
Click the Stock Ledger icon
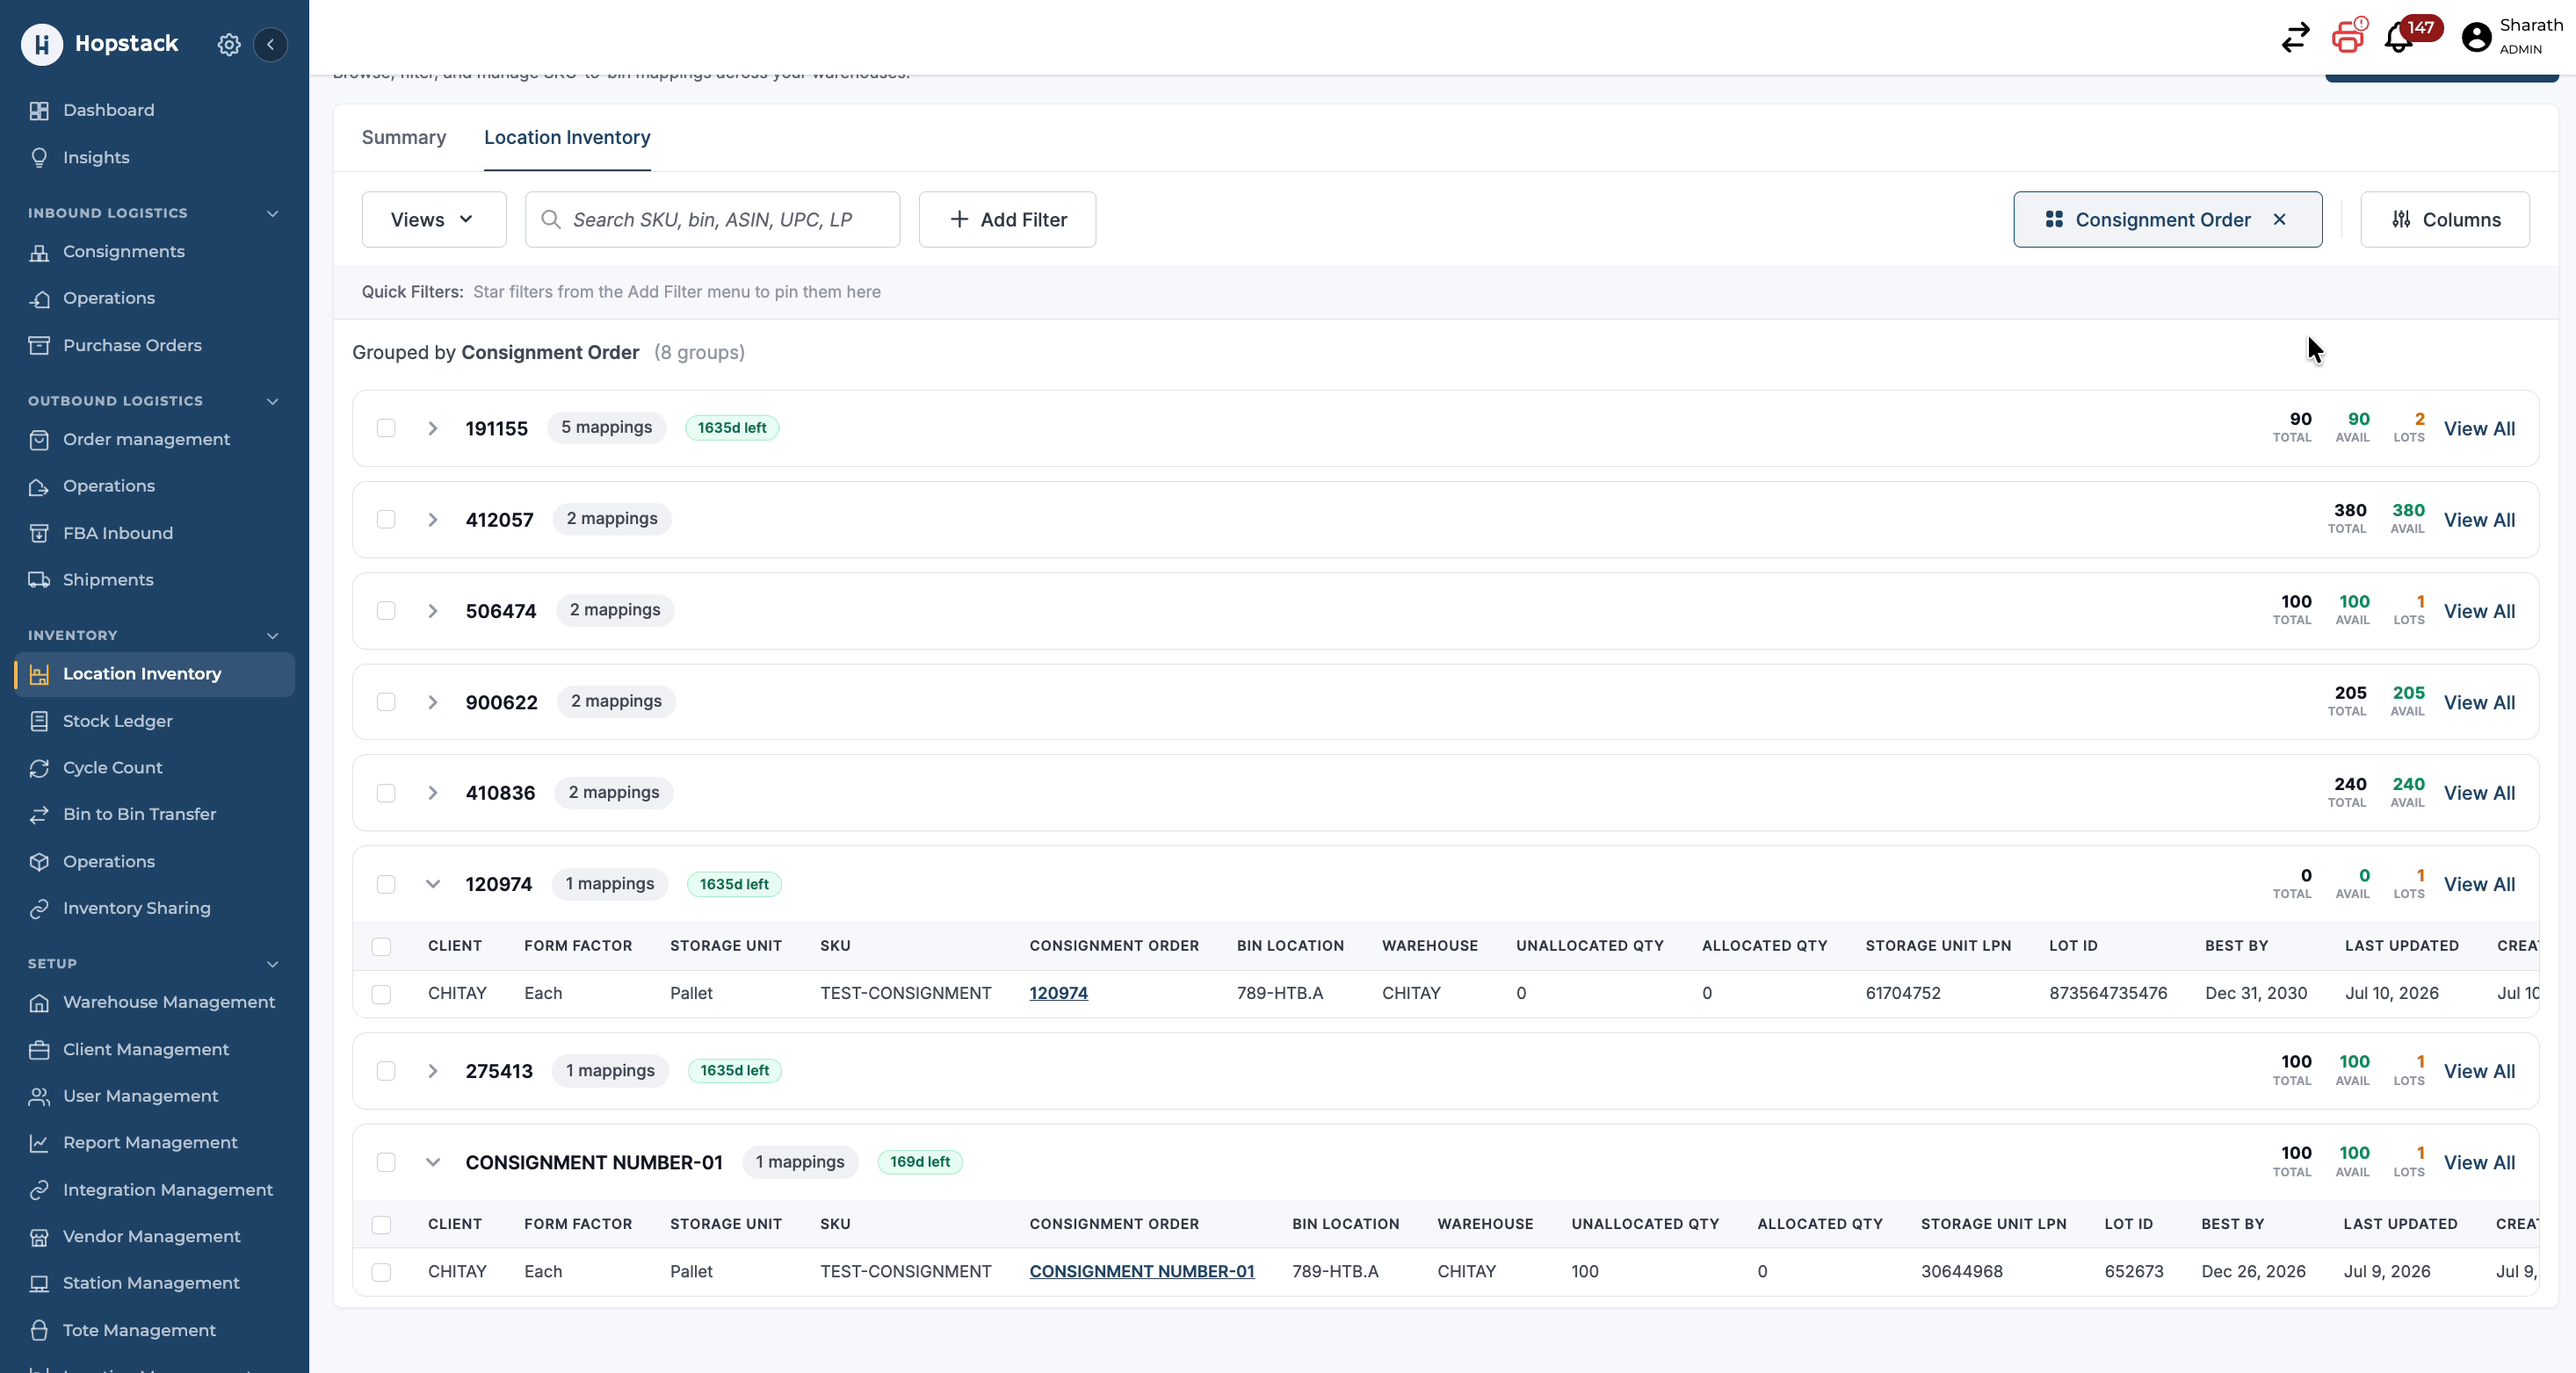coord(39,721)
